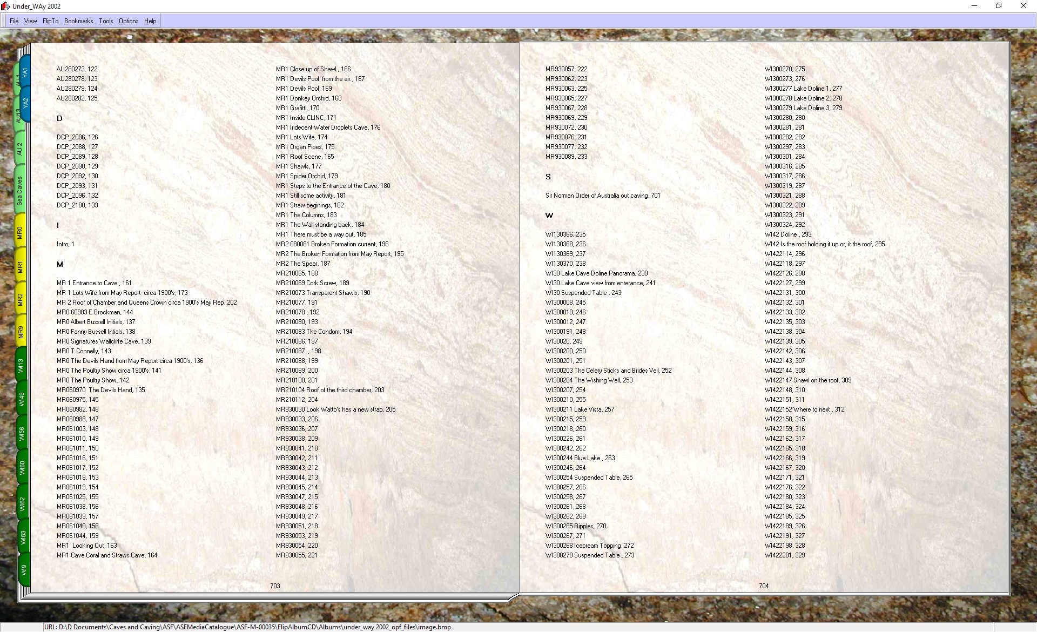Open the Sea Caves bookmark tab
This screenshot has height=632, width=1037.
pos(19,191)
